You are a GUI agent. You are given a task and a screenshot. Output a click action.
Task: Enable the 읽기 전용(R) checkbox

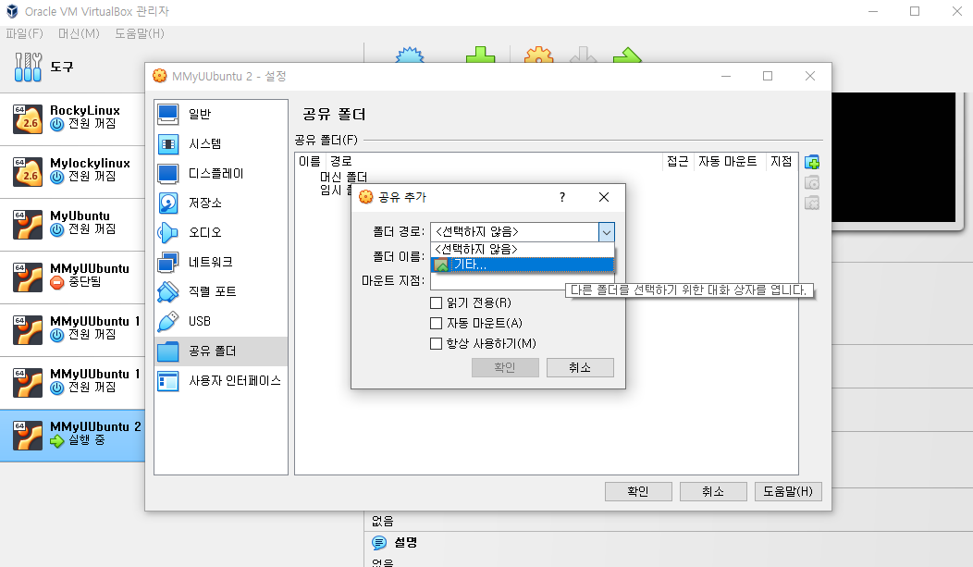pyautogui.click(x=437, y=302)
